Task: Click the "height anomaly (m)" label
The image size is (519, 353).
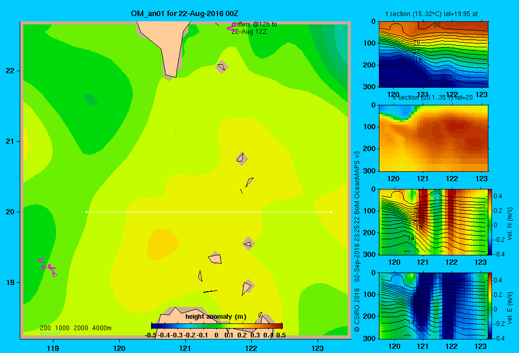Action: (x=216, y=317)
